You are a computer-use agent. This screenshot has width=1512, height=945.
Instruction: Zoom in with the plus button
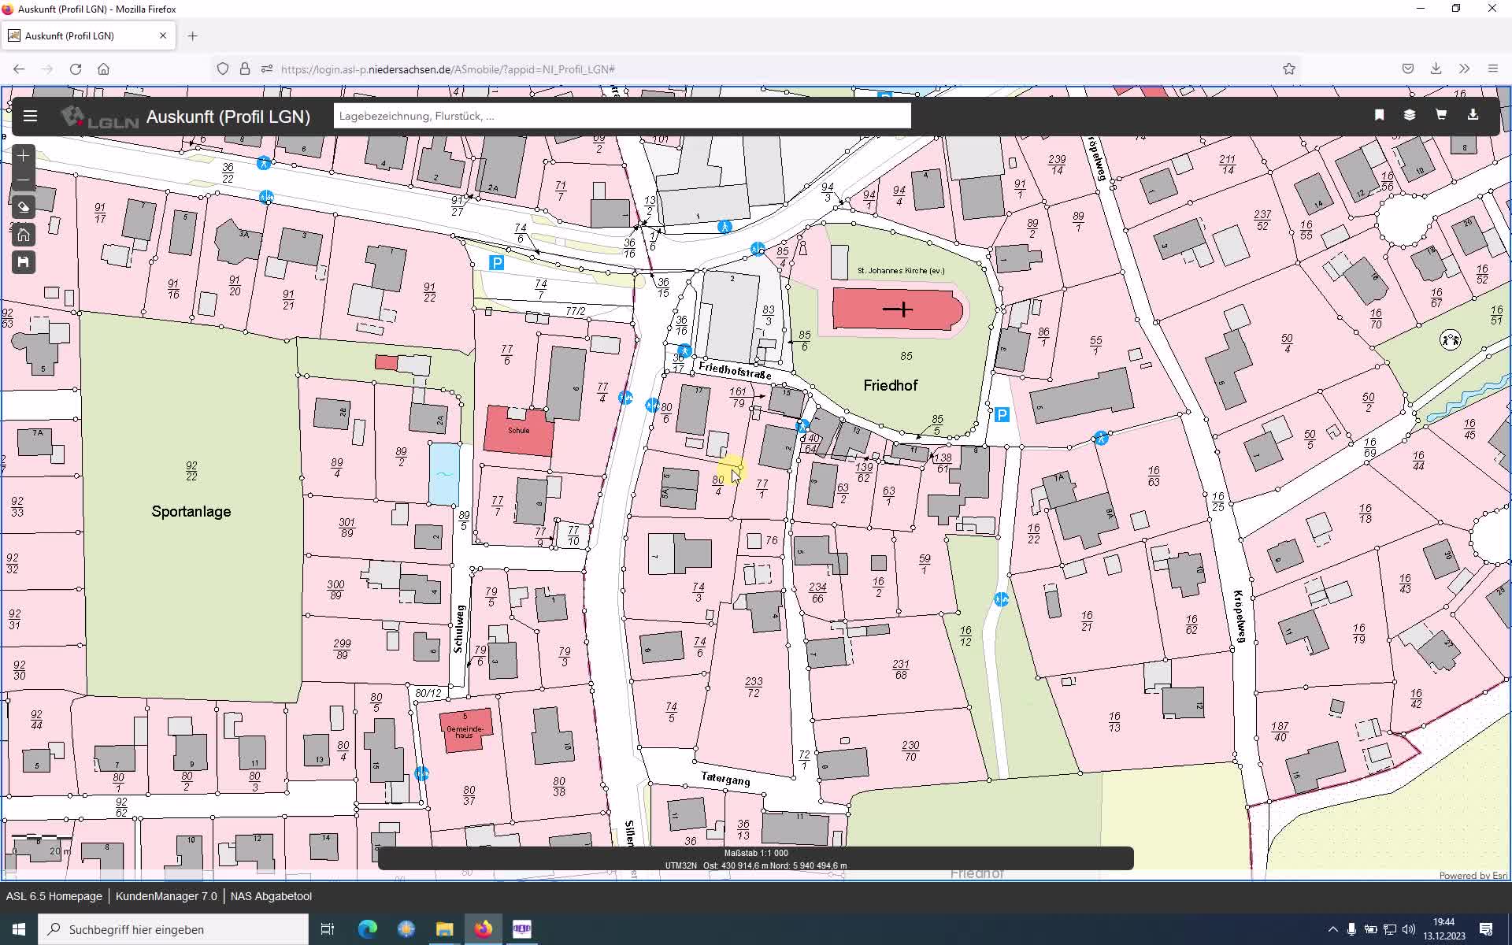click(x=23, y=156)
